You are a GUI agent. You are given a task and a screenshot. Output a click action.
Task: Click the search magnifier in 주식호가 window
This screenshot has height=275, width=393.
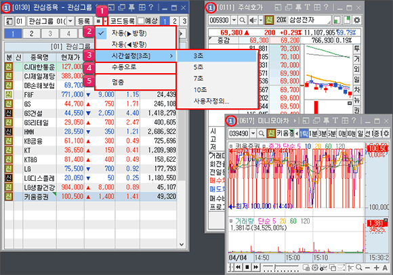[x=243, y=20]
